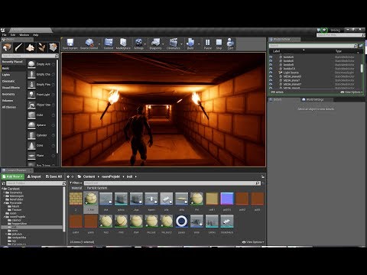
Task: Open the Source Control dropdown arrow
Action: coord(99,44)
